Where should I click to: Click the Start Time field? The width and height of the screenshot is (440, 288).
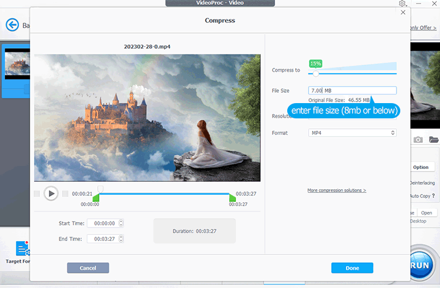coord(103,223)
